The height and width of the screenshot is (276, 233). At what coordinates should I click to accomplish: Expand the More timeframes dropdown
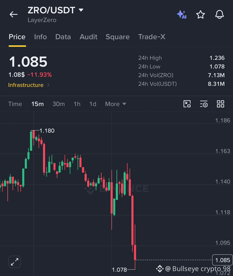tap(116, 104)
